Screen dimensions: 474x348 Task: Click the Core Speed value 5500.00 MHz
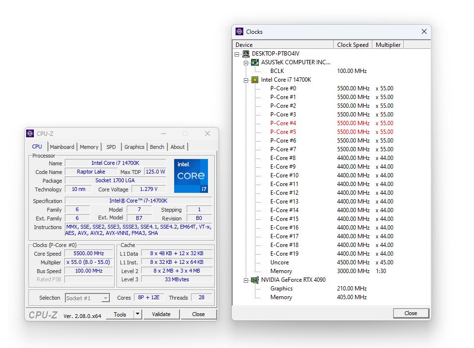tap(89, 253)
